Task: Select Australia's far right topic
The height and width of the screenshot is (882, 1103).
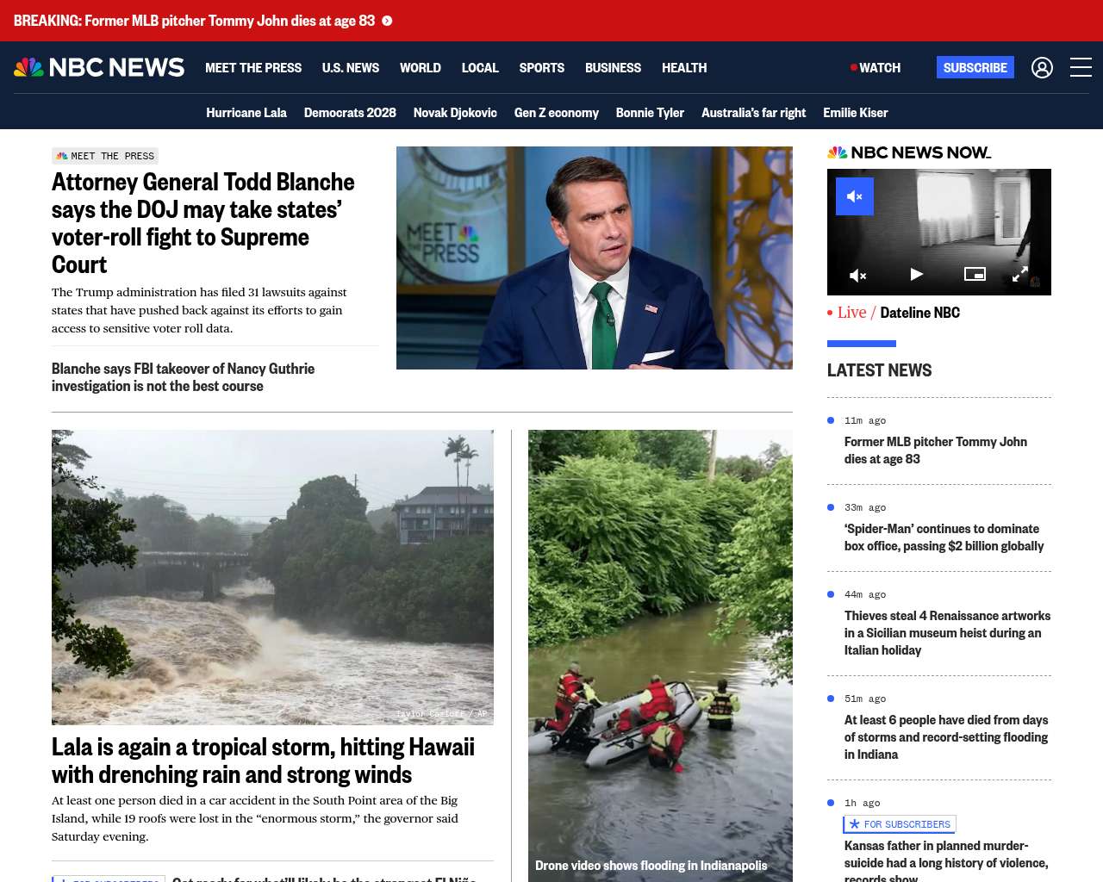Action: click(753, 112)
